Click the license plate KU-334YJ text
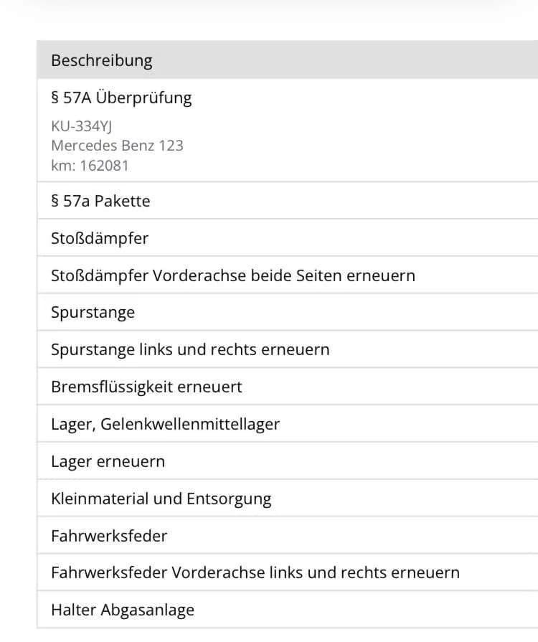538x642 pixels. point(82,126)
